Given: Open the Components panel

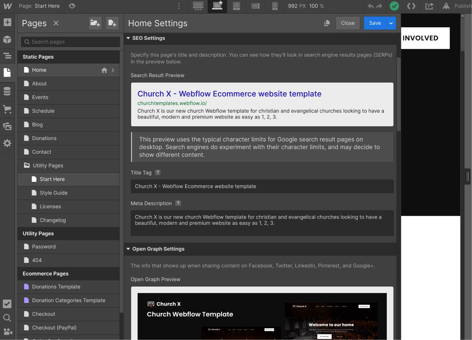Looking at the screenshot, I should pos(7,39).
